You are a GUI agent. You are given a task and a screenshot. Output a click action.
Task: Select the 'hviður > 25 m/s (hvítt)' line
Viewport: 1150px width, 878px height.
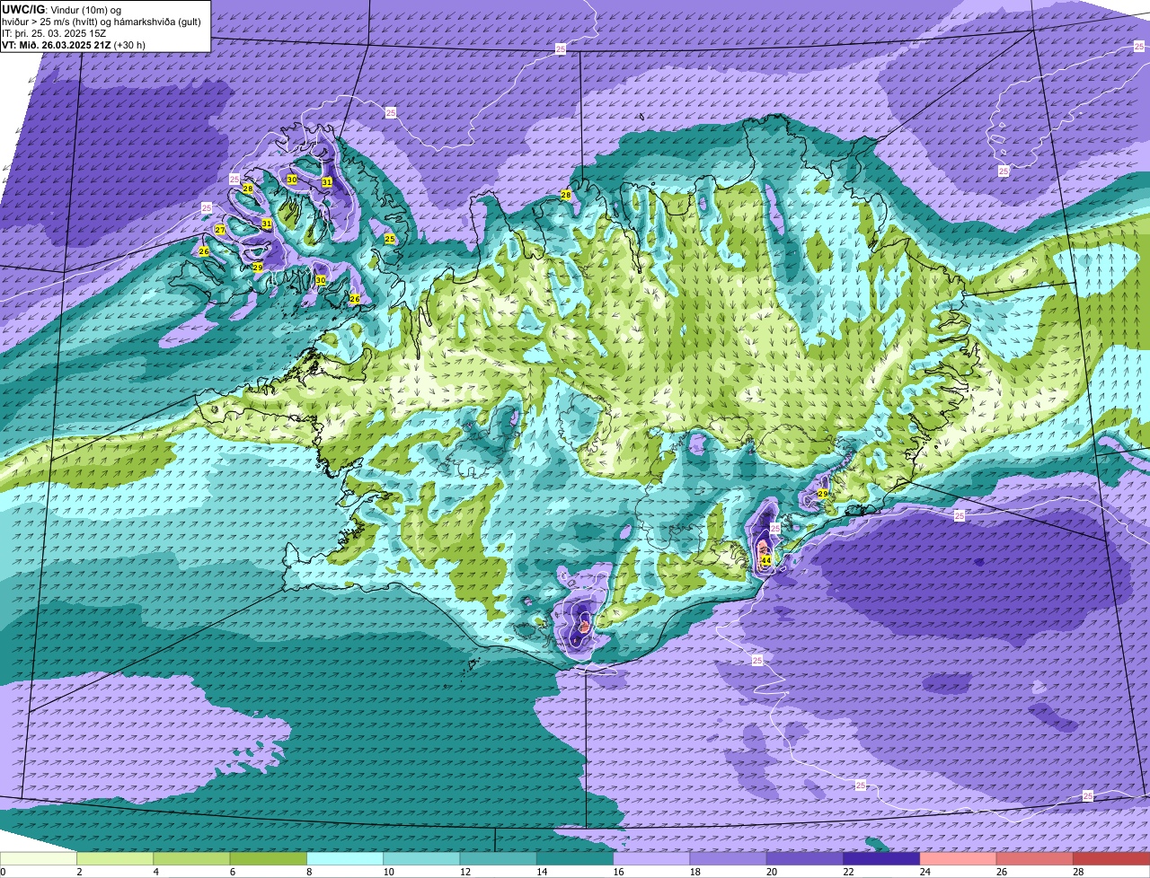point(51,22)
